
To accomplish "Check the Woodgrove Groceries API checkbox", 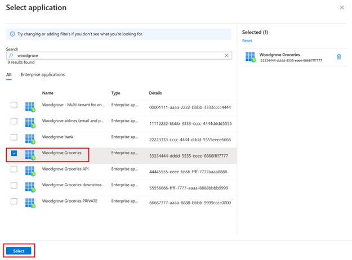I will pos(14,169).
